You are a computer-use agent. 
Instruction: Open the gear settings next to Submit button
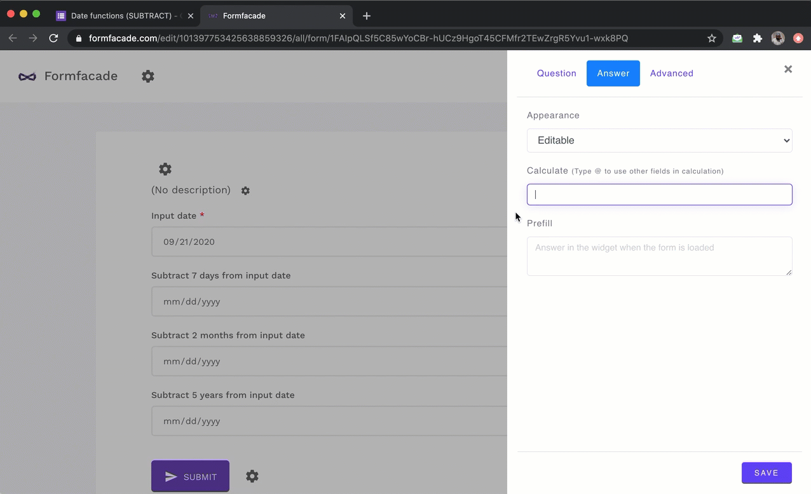(252, 476)
